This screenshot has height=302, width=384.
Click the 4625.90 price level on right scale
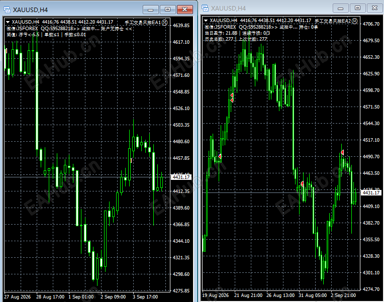click(x=371, y=74)
